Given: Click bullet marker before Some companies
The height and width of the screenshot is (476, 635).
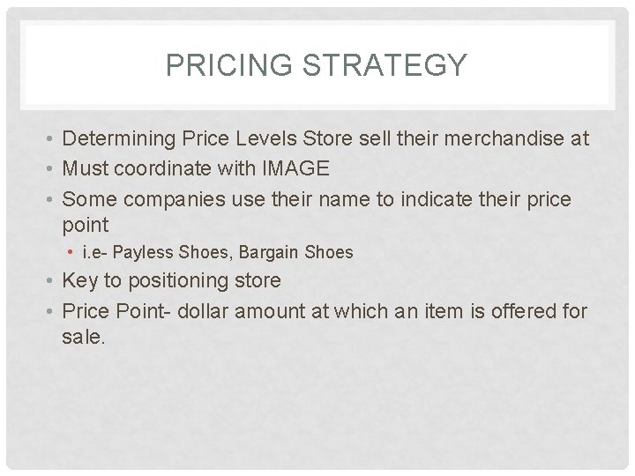Looking at the screenshot, I should coord(51,199).
